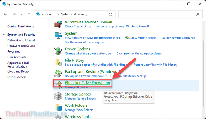Click Allow an app through Windows Firewall
This screenshot has width=206, height=119.
pyautogui.click(x=123, y=27)
